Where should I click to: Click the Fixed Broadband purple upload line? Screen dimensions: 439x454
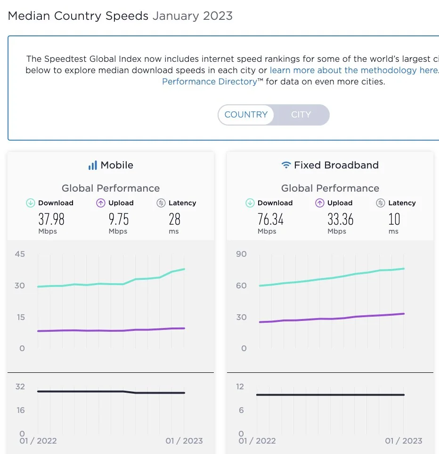tap(330, 319)
